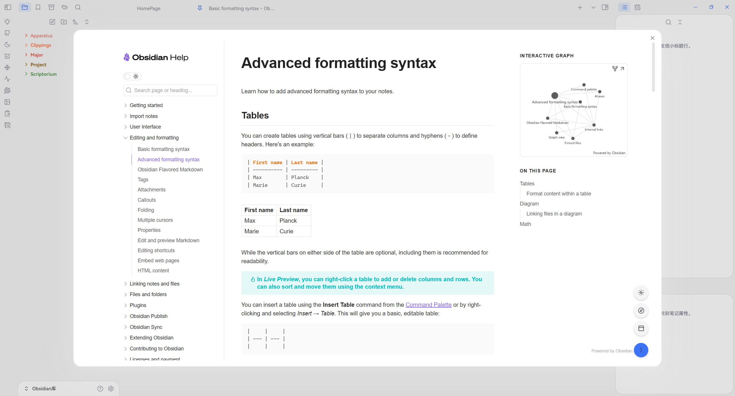
Task: Open graph in new window arrow icon
Action: coord(622,69)
